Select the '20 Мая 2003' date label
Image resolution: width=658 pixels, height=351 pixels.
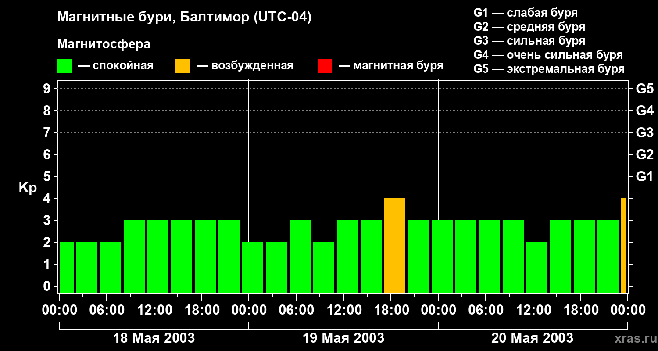coord(532,338)
